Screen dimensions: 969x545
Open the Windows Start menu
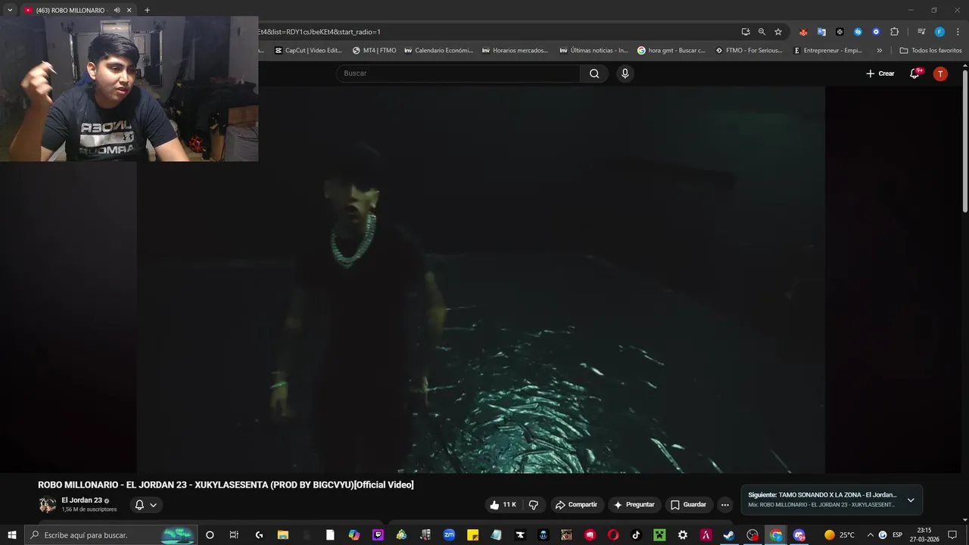[x=12, y=535]
